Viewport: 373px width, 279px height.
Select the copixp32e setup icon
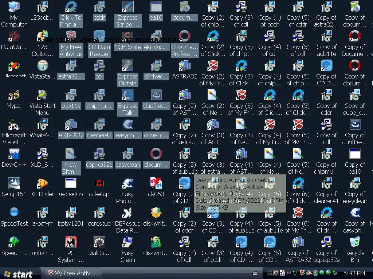(x=99, y=154)
